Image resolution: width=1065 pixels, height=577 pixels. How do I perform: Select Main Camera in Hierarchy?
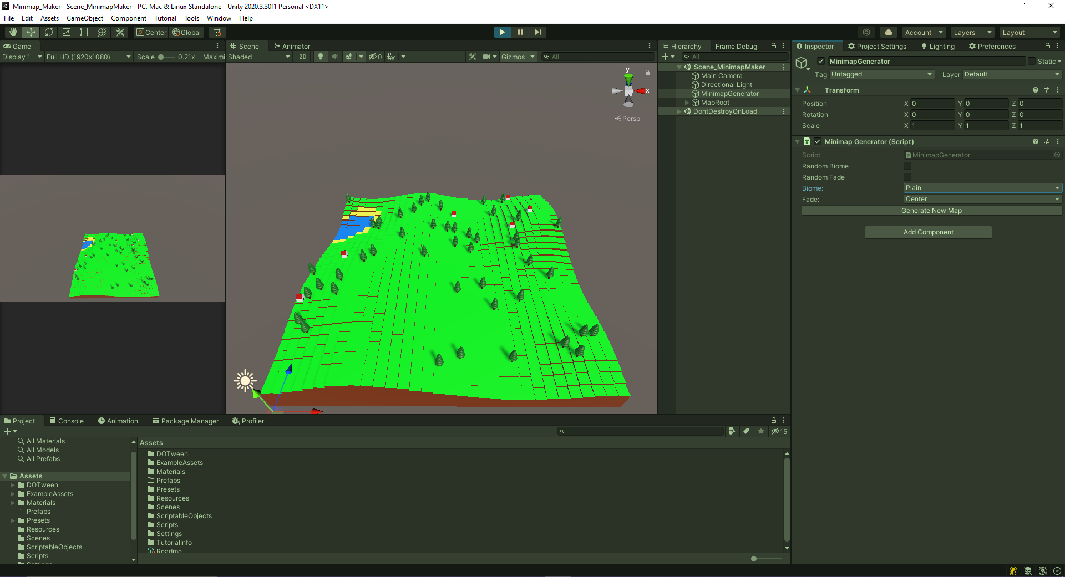pos(721,76)
